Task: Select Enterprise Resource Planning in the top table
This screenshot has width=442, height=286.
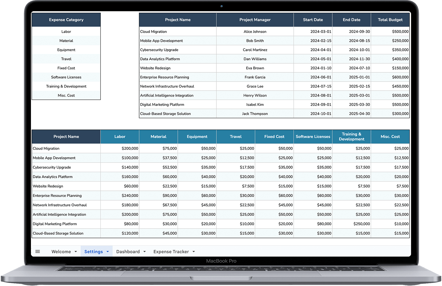Action: (x=178, y=77)
